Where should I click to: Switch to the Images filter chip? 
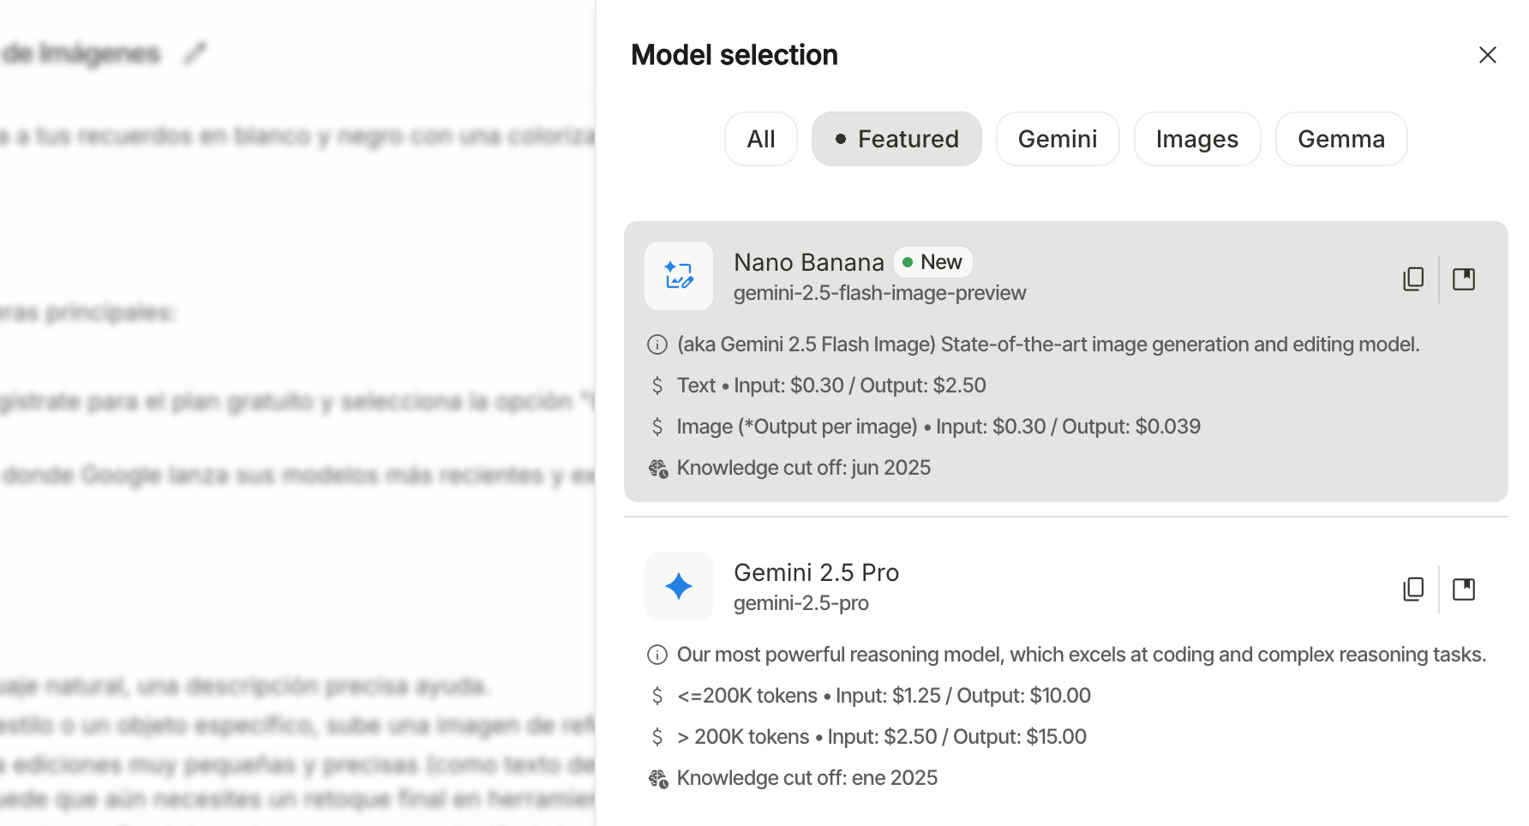tap(1196, 139)
